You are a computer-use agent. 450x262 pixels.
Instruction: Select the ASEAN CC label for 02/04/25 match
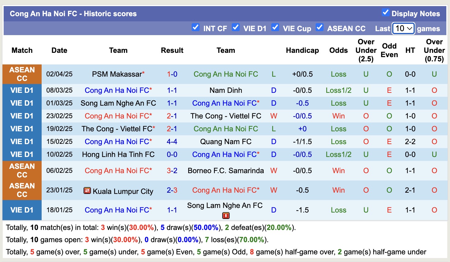22,74
